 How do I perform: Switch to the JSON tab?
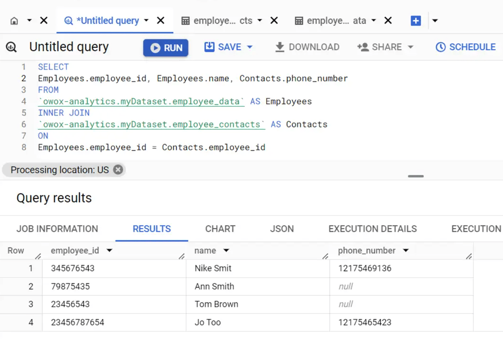tap(282, 229)
